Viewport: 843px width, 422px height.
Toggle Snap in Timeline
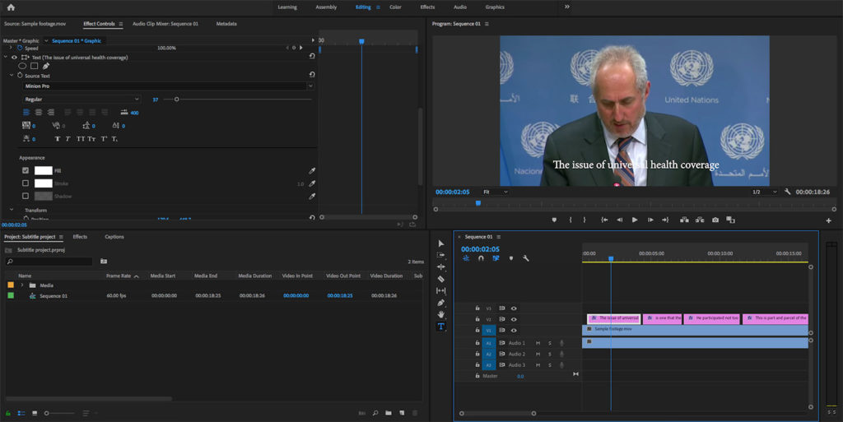[481, 258]
